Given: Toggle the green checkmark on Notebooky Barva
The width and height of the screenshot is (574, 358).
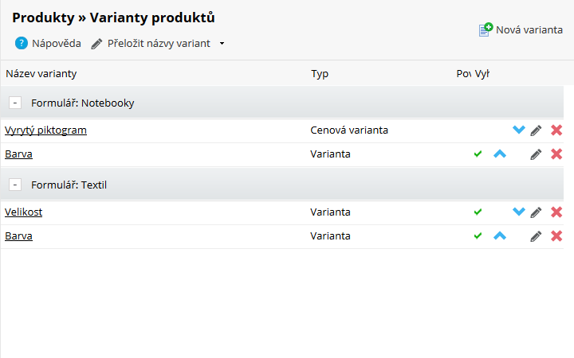Looking at the screenshot, I should pos(478,154).
